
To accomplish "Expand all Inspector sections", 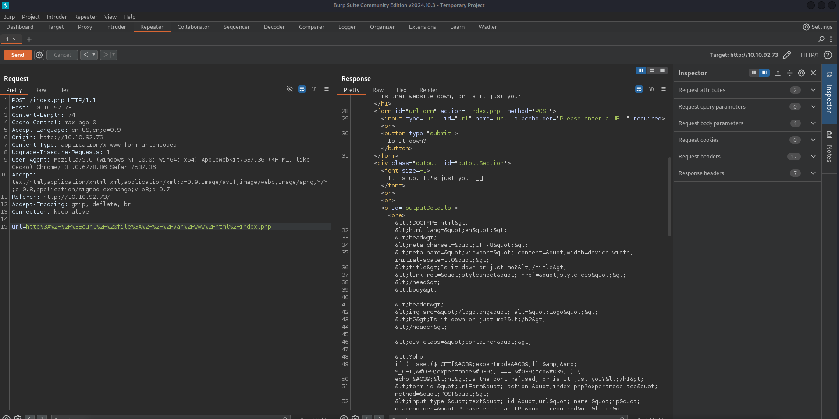I will [778, 73].
